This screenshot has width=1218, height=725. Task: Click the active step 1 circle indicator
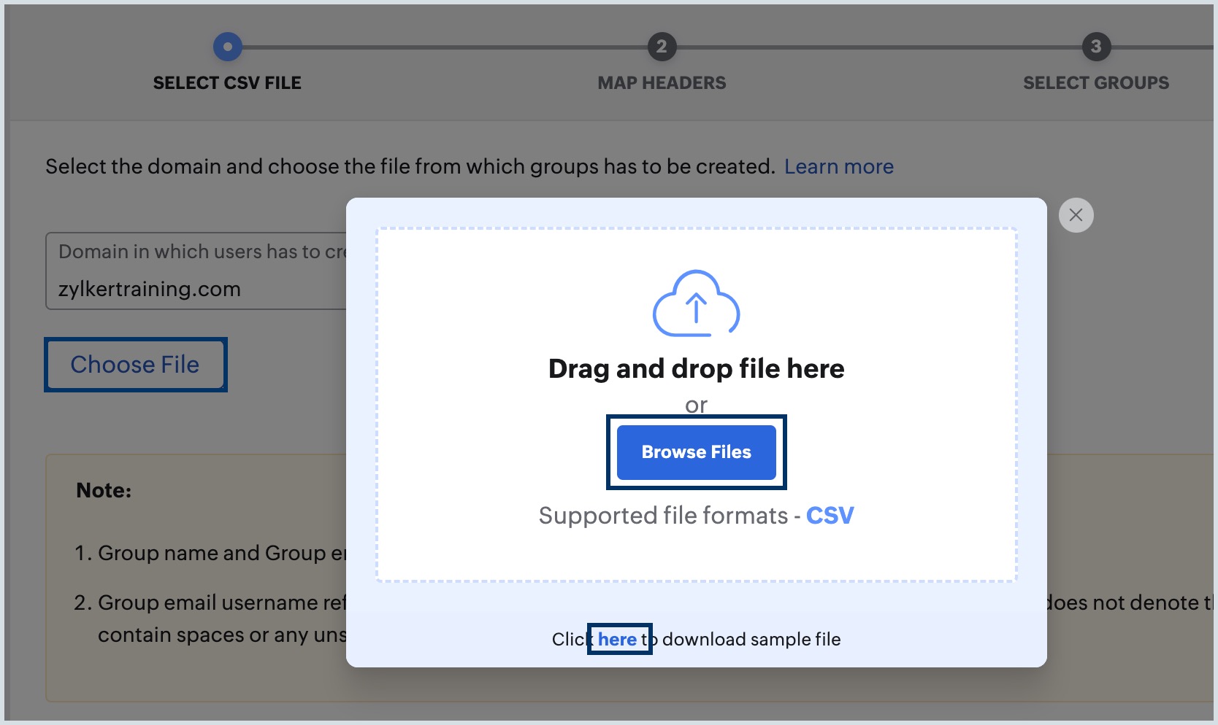[x=228, y=47]
